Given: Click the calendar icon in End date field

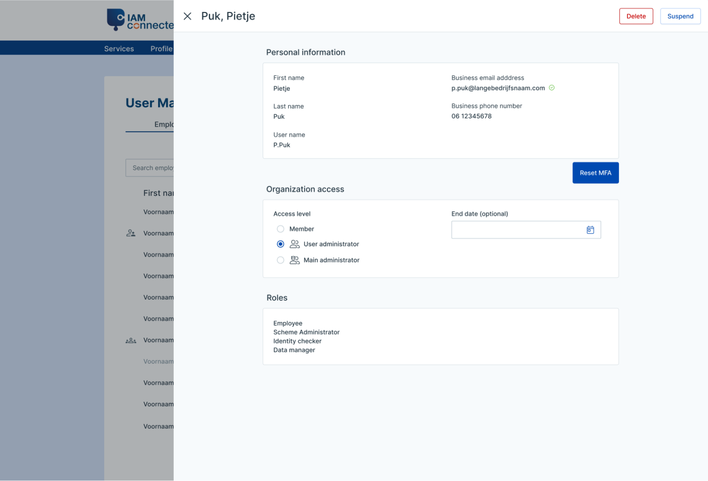Looking at the screenshot, I should pos(590,229).
